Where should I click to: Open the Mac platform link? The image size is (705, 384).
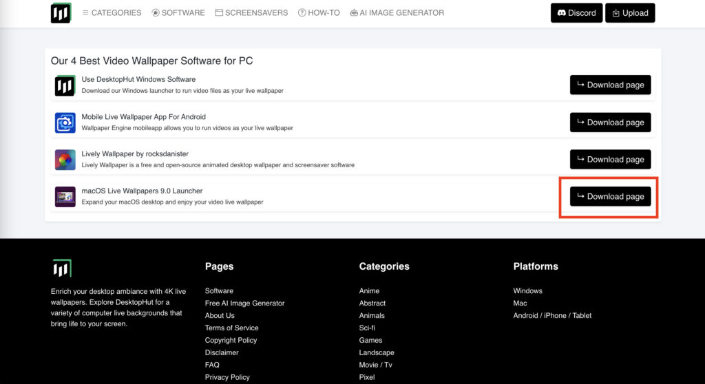tap(520, 303)
